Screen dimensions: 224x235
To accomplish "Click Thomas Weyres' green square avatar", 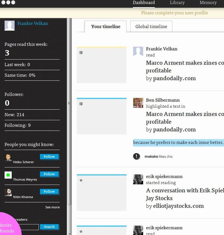I will [8, 175].
